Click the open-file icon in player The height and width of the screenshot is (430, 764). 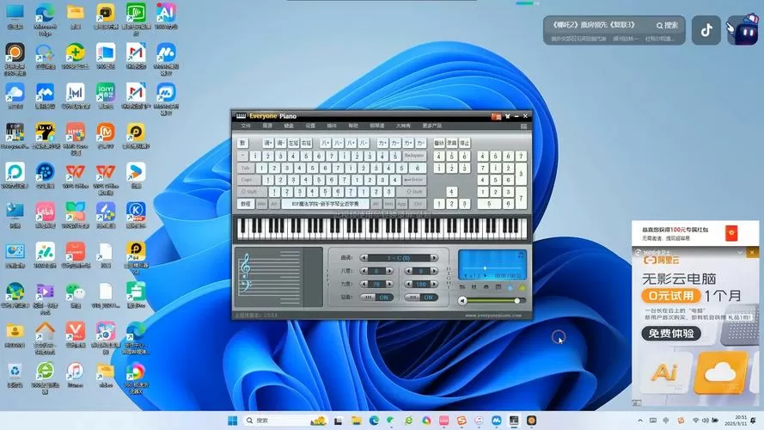point(462,287)
